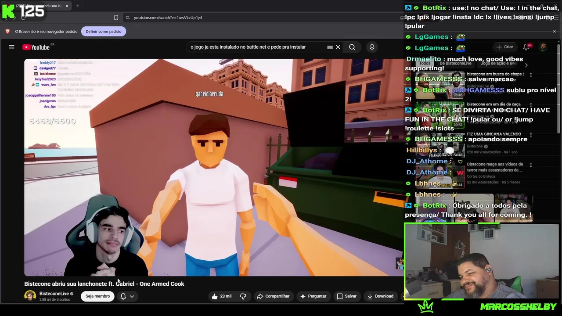The width and height of the screenshot is (562, 316).
Task: Click the Brave lion icon in notification bar
Action: [x=7, y=31]
